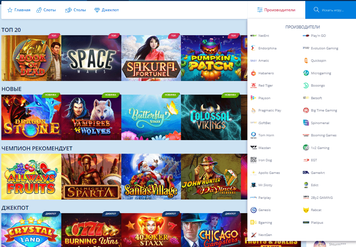Image resolution: width=356 pixels, height=247 pixels.
Task: Choose Pragmatic Play from providers list
Action: click(269, 110)
